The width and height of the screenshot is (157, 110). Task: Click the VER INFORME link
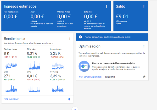tap(12, 99)
